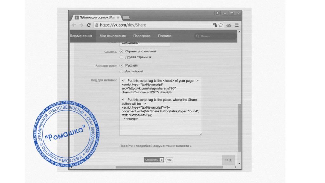
Task: Open Документация section
Action: click(x=81, y=36)
